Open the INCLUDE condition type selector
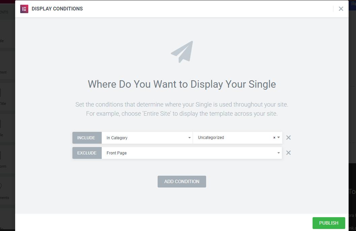This screenshot has width=356, height=231. pos(87,138)
